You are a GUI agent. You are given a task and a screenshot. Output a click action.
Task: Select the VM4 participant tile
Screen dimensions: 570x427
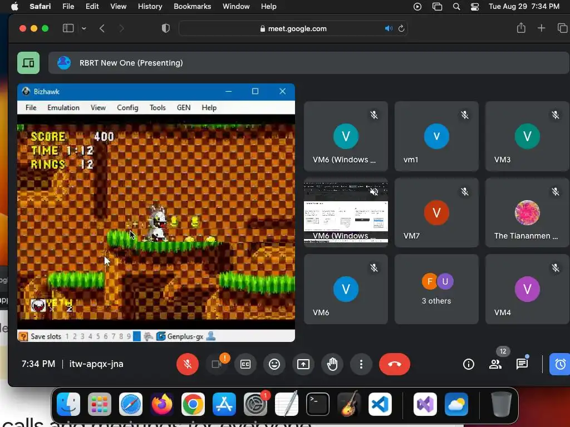click(x=527, y=289)
